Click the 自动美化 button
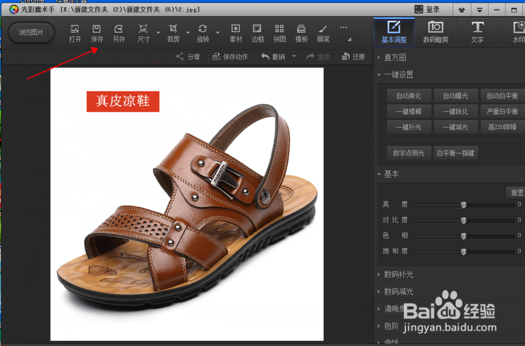 [409, 96]
